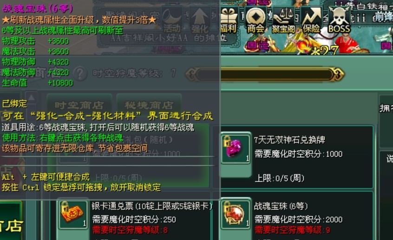Open the 商会 coin icon

(x=255, y=20)
